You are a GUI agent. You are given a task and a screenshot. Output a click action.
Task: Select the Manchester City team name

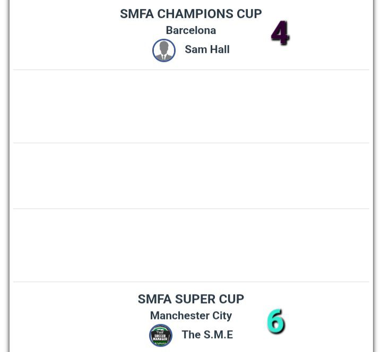[x=191, y=315]
